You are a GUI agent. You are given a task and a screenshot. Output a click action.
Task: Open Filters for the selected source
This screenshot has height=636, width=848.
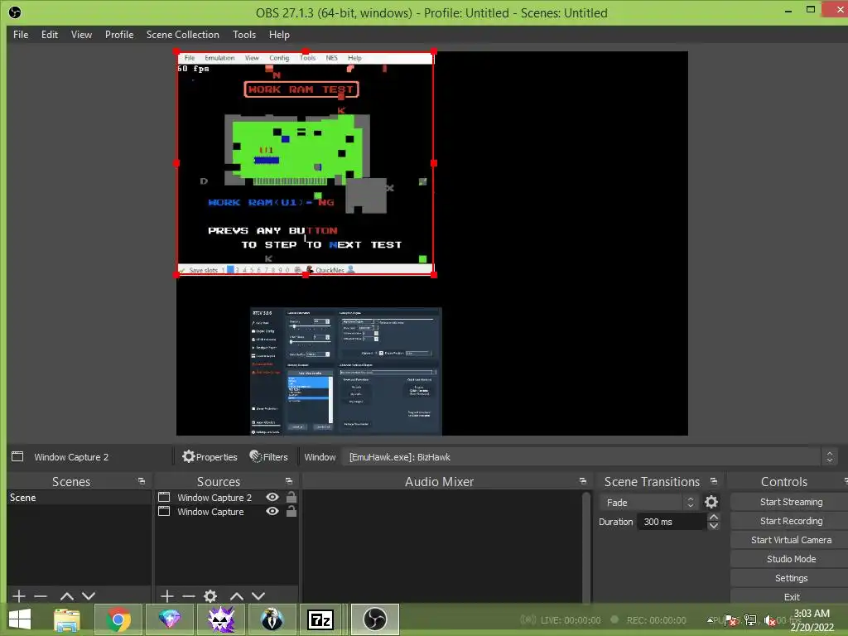[269, 457]
